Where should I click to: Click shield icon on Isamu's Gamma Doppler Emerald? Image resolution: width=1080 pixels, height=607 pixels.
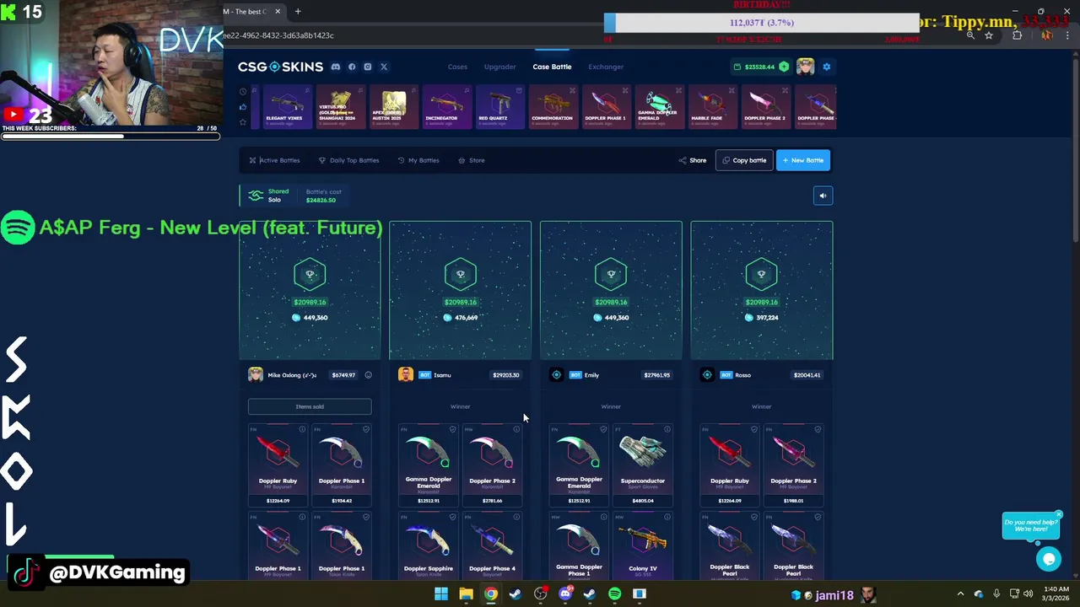pos(452,430)
